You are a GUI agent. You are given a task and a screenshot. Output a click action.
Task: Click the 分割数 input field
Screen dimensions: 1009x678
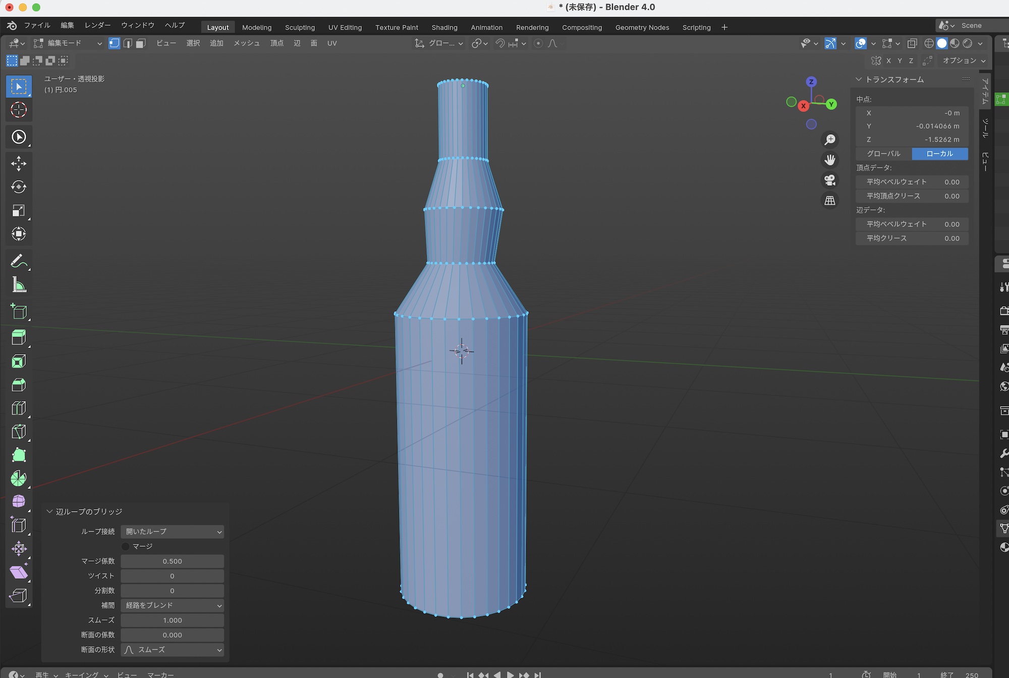172,591
